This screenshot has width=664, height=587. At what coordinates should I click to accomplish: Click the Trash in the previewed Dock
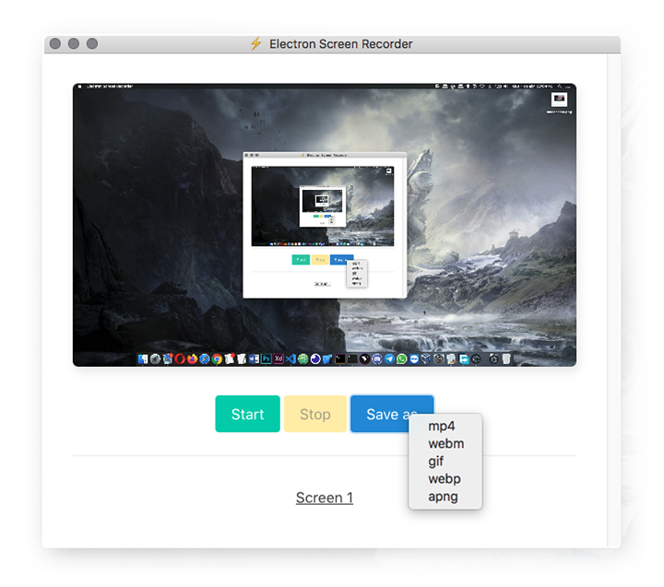click(506, 358)
